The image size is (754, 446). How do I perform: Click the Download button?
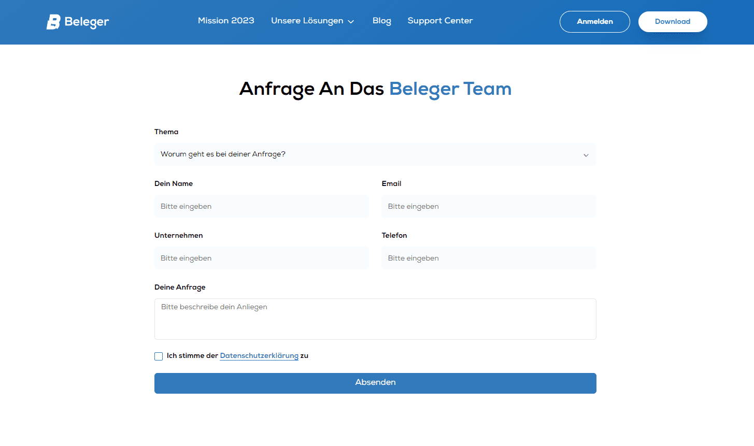(x=672, y=21)
